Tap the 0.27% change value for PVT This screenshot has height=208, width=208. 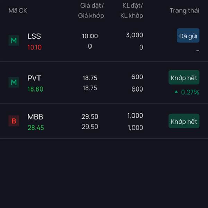(190, 92)
